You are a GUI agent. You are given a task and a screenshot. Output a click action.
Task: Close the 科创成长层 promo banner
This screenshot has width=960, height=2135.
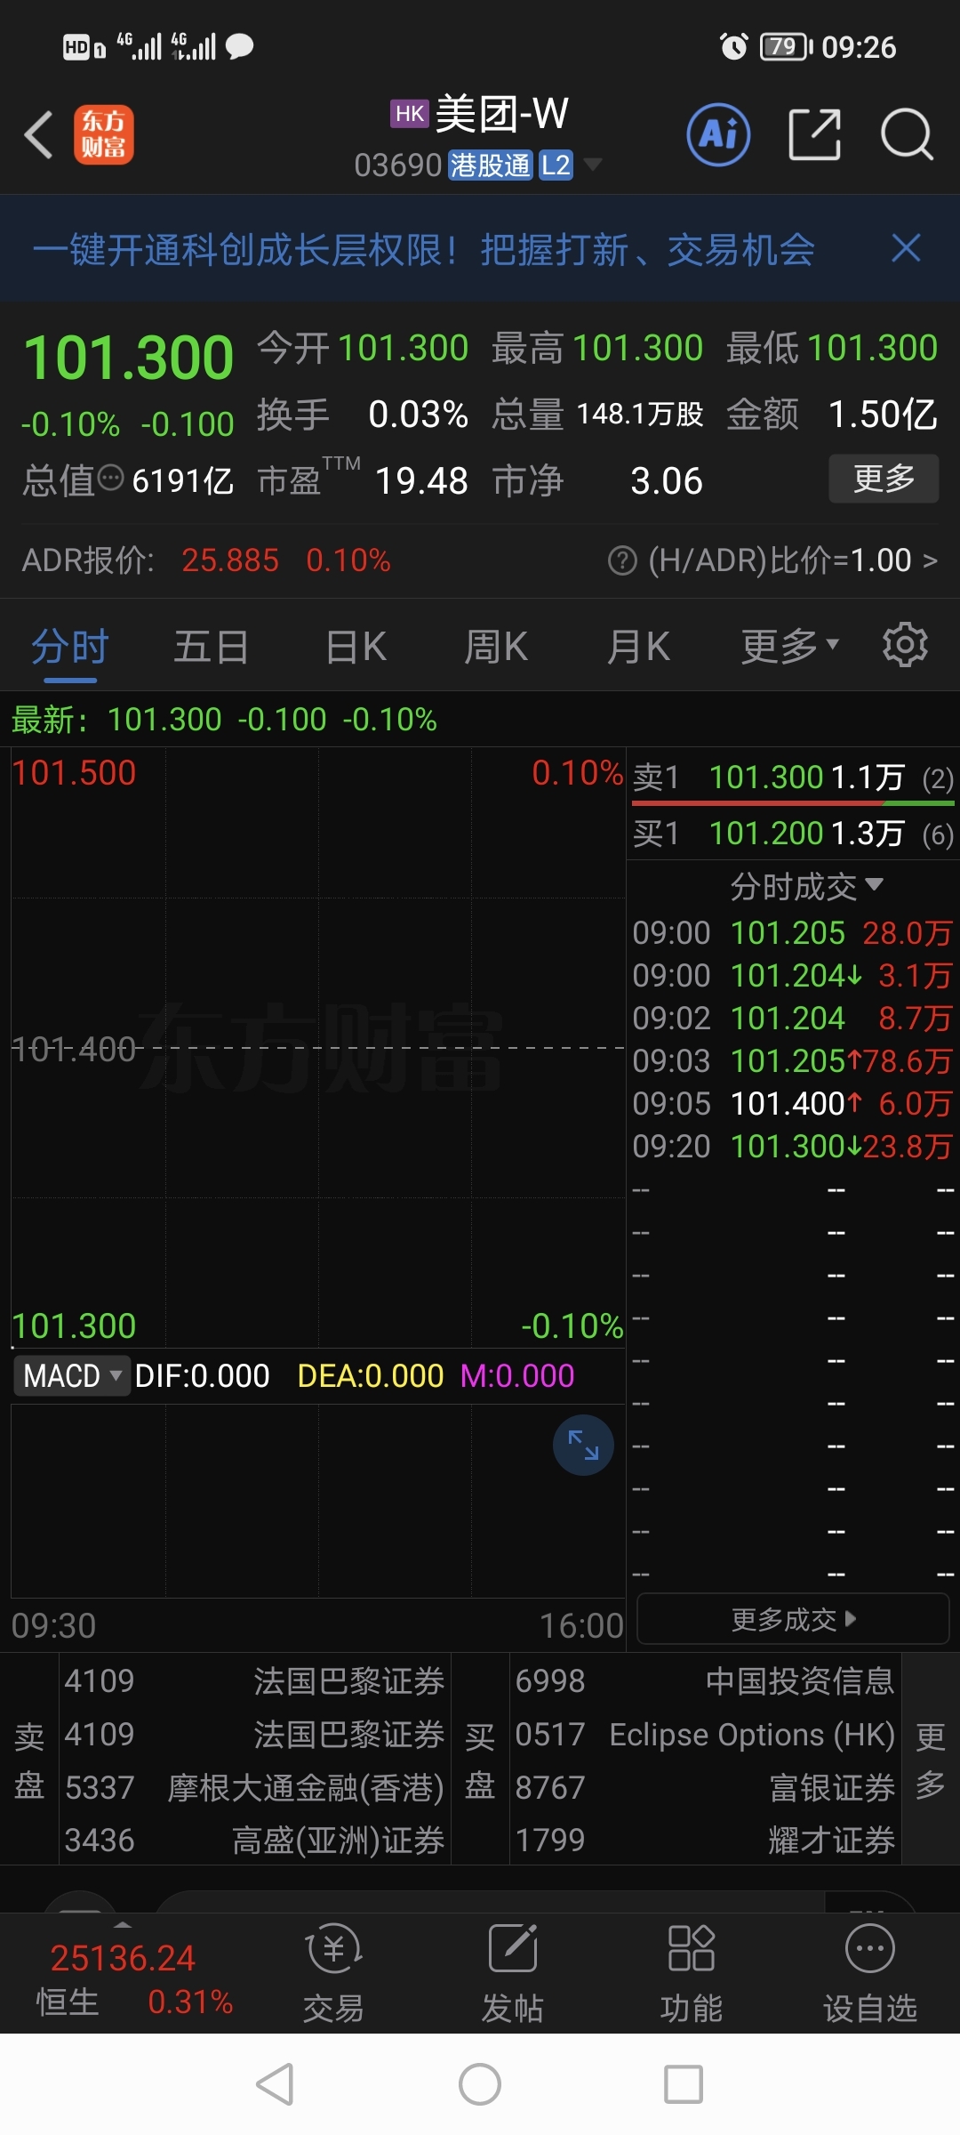coord(906,248)
